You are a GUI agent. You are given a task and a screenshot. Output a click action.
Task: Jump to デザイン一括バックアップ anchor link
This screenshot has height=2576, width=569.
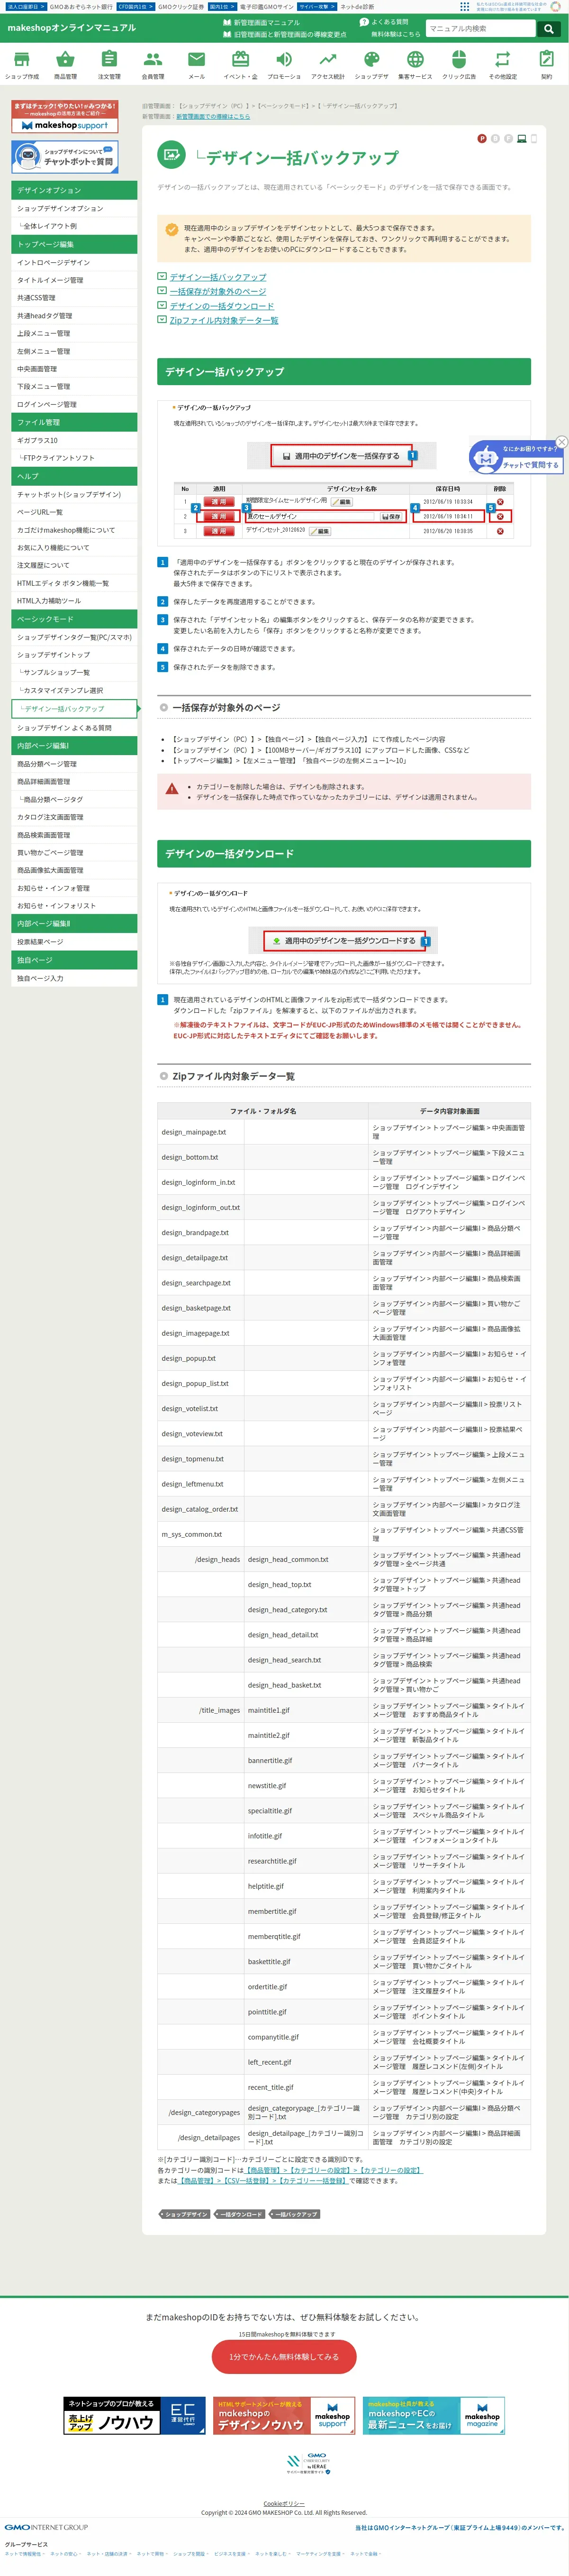tap(217, 277)
